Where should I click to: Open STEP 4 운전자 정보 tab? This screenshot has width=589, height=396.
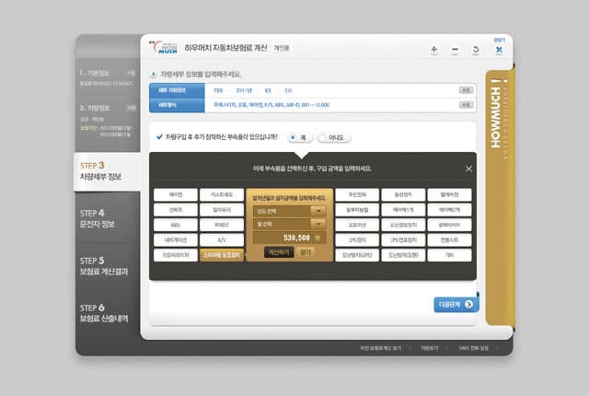(108, 218)
